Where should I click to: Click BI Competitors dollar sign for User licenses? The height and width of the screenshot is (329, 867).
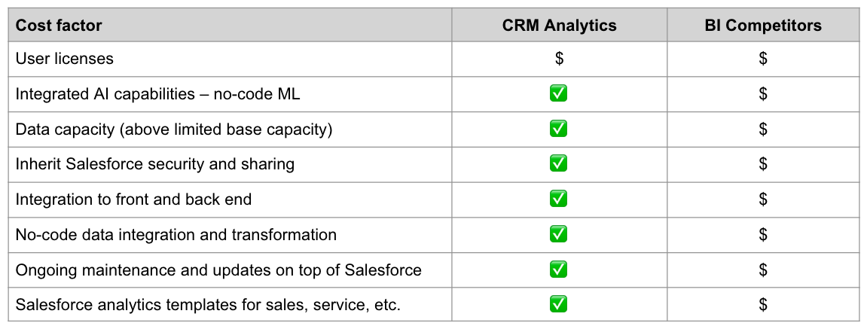(x=762, y=59)
